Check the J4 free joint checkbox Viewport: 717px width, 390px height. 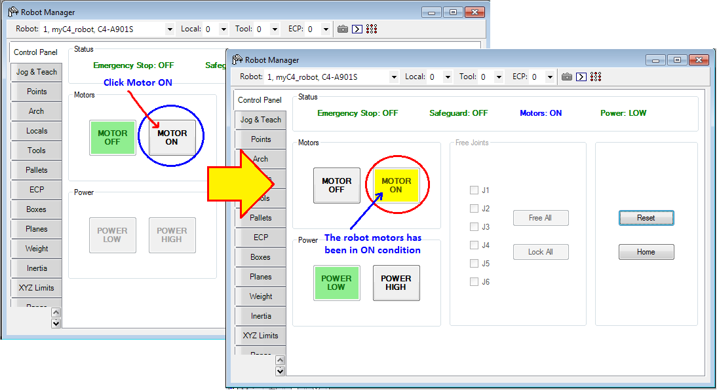click(x=475, y=245)
